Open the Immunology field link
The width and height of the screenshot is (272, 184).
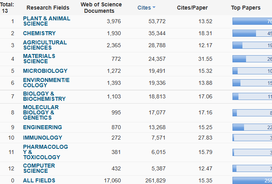[42, 138]
